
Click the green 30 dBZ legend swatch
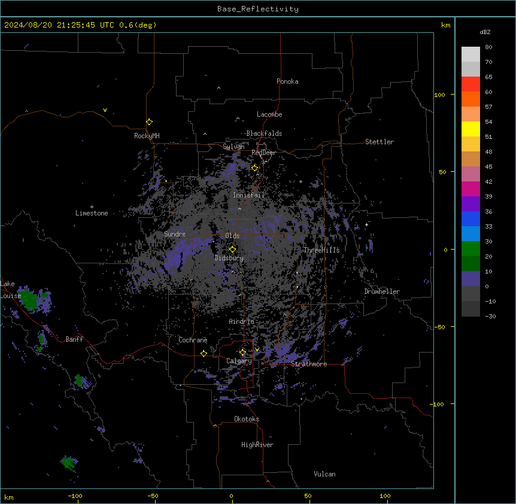click(x=471, y=249)
